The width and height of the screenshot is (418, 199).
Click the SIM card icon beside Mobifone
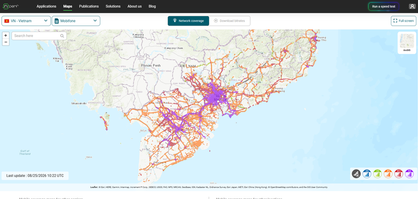pos(56,21)
